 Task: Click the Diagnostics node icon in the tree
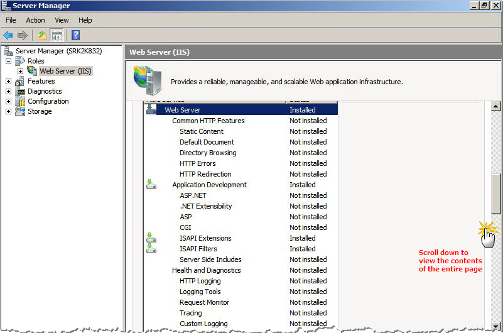click(20, 91)
